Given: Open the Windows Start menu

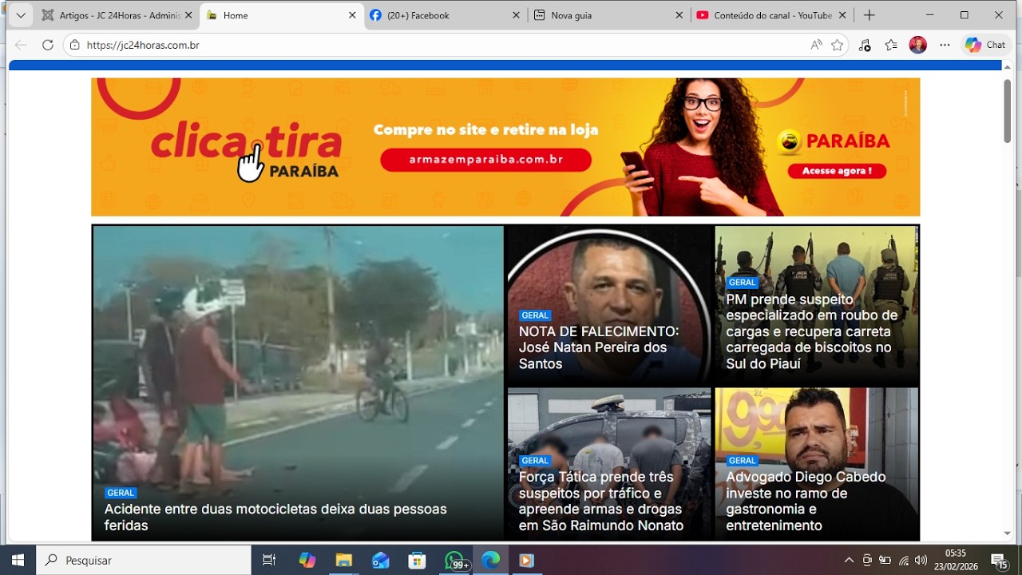Looking at the screenshot, I should pyautogui.click(x=18, y=560).
